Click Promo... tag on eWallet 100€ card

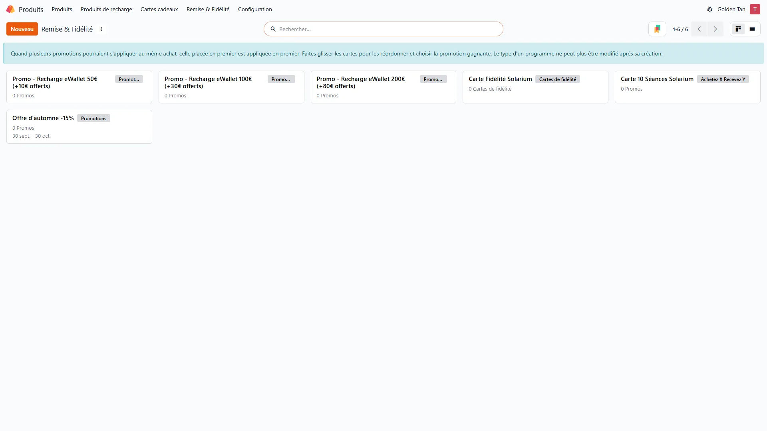[x=281, y=79]
